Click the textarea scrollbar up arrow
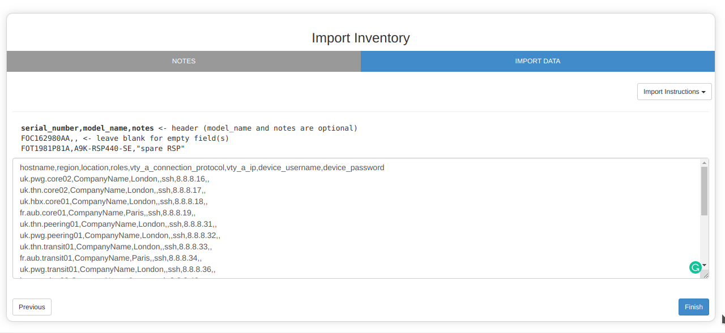725x333 pixels. click(x=705, y=162)
